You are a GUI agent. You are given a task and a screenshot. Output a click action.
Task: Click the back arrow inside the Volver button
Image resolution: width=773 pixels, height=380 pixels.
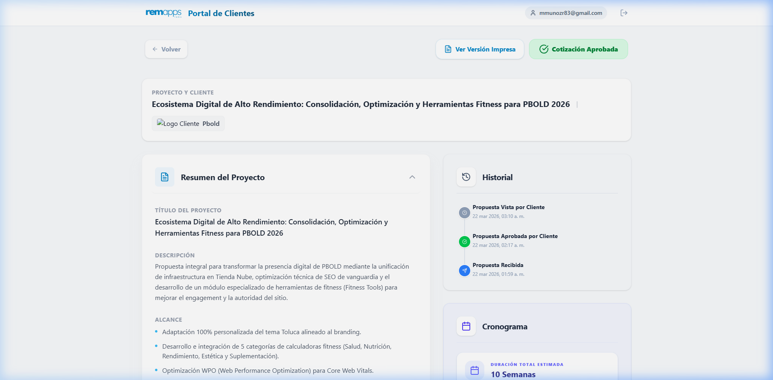[155, 49]
